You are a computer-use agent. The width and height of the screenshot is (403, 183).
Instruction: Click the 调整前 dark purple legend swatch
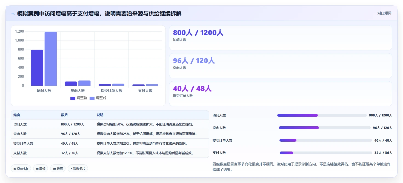coord(73,98)
